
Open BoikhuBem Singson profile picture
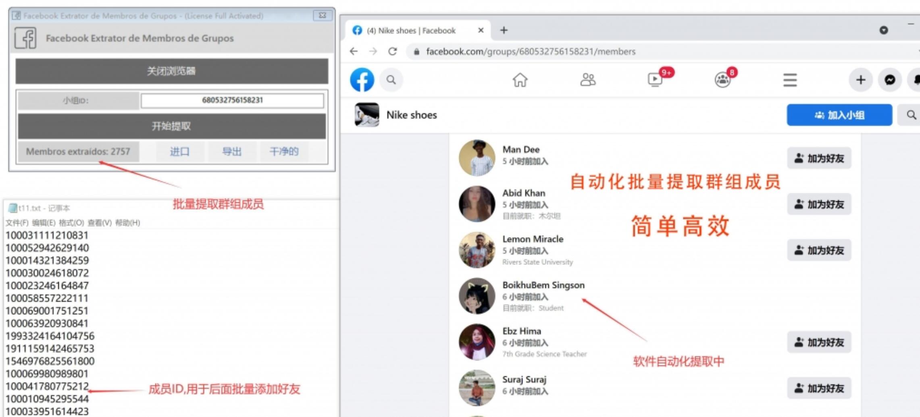pos(477,296)
